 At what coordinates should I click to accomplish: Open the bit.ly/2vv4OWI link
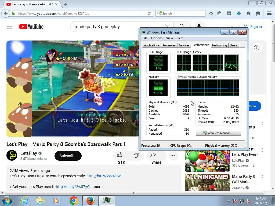point(104,176)
